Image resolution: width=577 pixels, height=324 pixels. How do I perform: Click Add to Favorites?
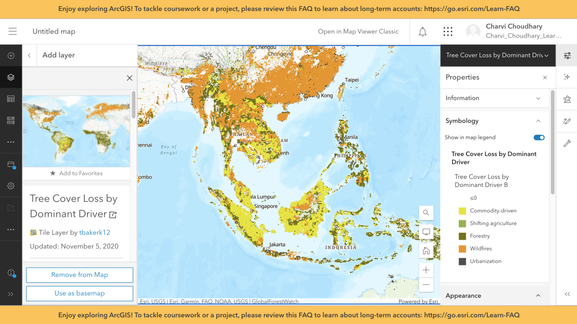[76, 173]
